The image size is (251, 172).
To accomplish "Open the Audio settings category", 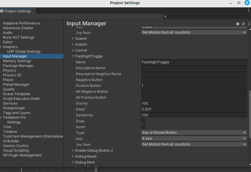I will (x=8, y=33).
